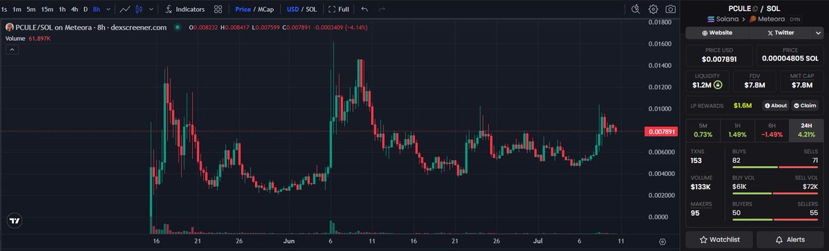Open the token Twitter link
Image resolution: width=829 pixels, height=251 pixels.
click(781, 32)
